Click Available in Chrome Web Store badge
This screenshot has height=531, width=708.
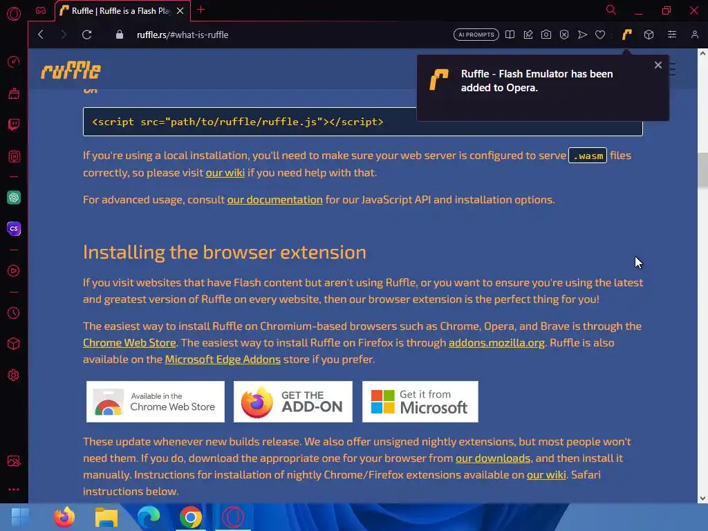point(156,402)
